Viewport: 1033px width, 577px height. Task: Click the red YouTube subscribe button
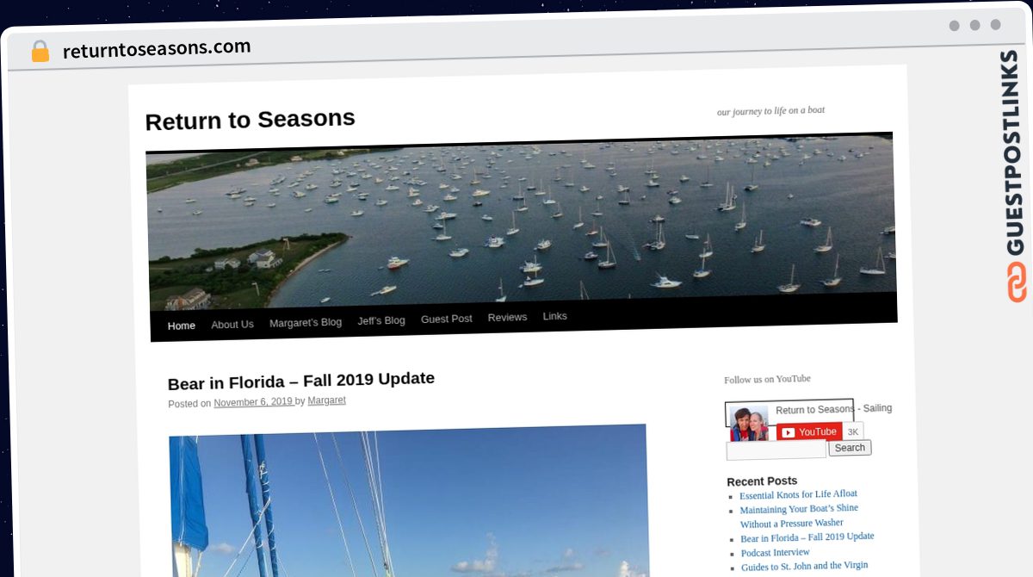[809, 432]
